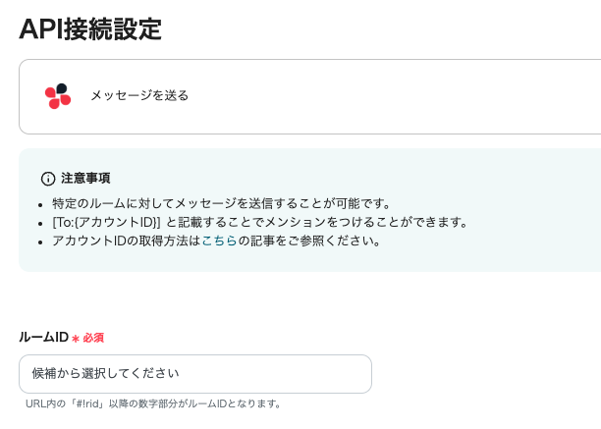
Task: Click the ルームID field label
Action: (x=43, y=338)
